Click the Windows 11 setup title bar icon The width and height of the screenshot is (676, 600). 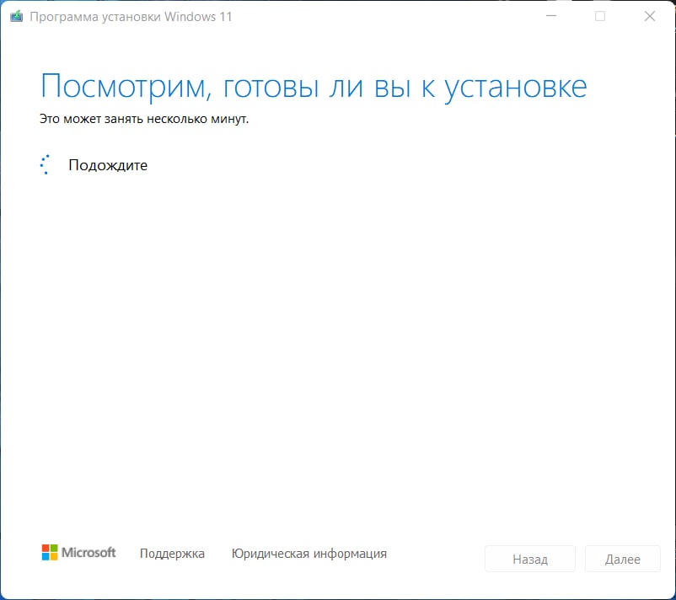click(x=16, y=17)
